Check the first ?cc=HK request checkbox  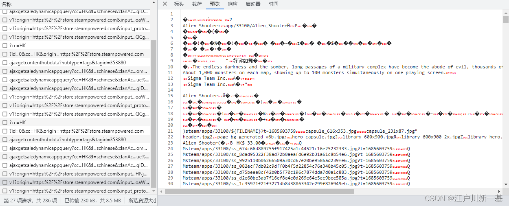point(5,46)
